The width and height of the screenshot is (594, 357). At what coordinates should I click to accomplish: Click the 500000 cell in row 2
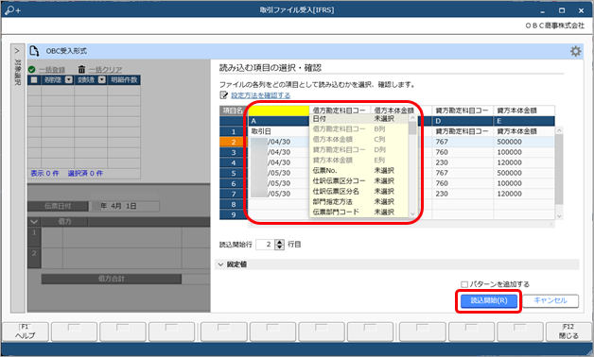pos(524,142)
